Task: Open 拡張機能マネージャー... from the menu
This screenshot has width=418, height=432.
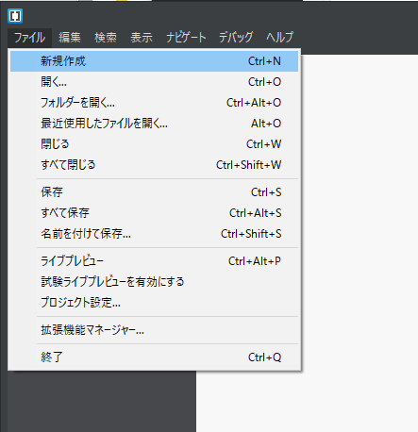Action: (x=154, y=330)
